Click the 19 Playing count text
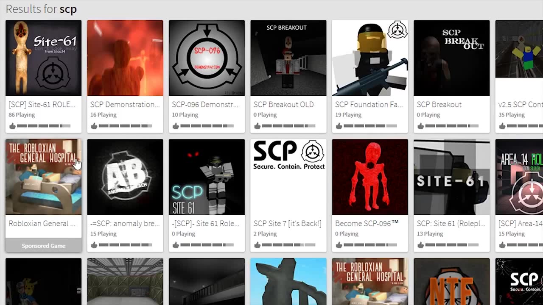This screenshot has width=543, height=305. (x=348, y=115)
